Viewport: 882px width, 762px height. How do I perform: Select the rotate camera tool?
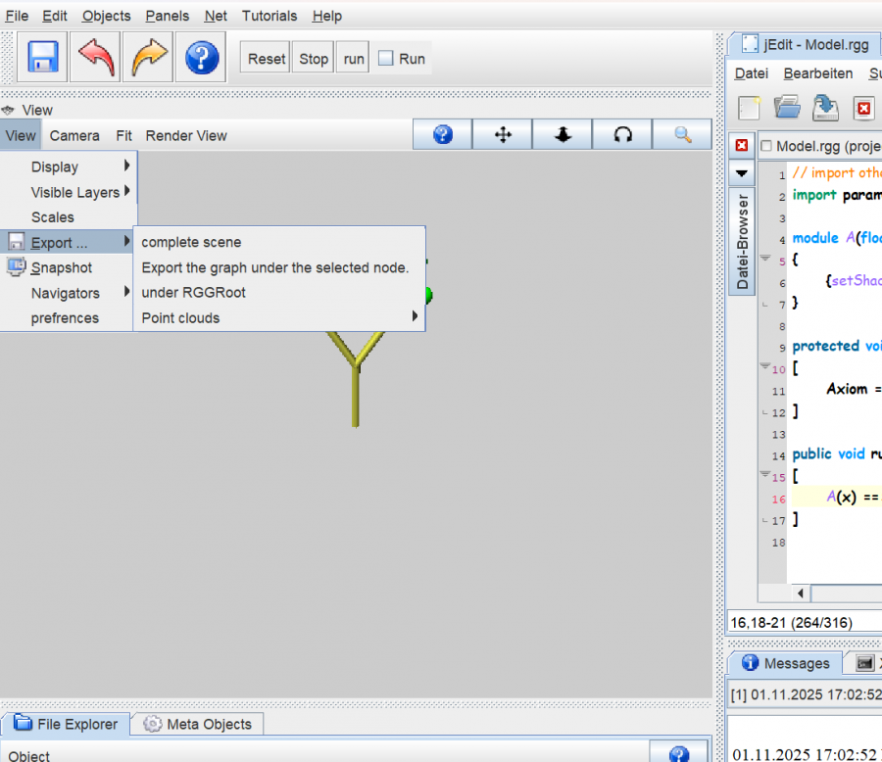pyautogui.click(x=622, y=134)
